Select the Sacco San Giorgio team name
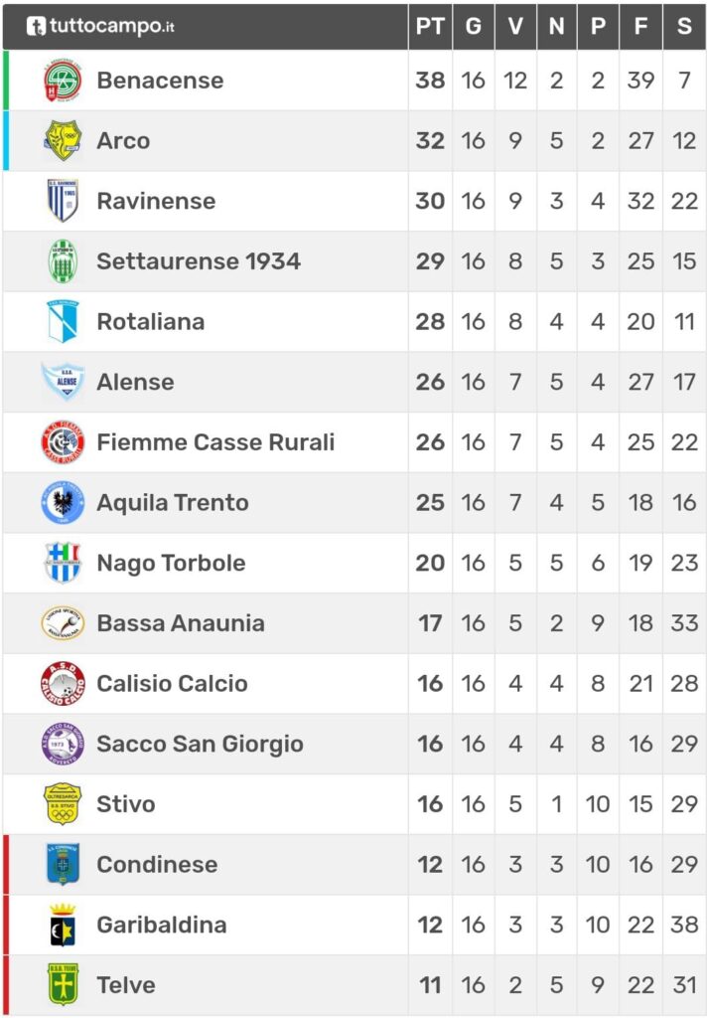The height and width of the screenshot is (1018, 707). (200, 744)
